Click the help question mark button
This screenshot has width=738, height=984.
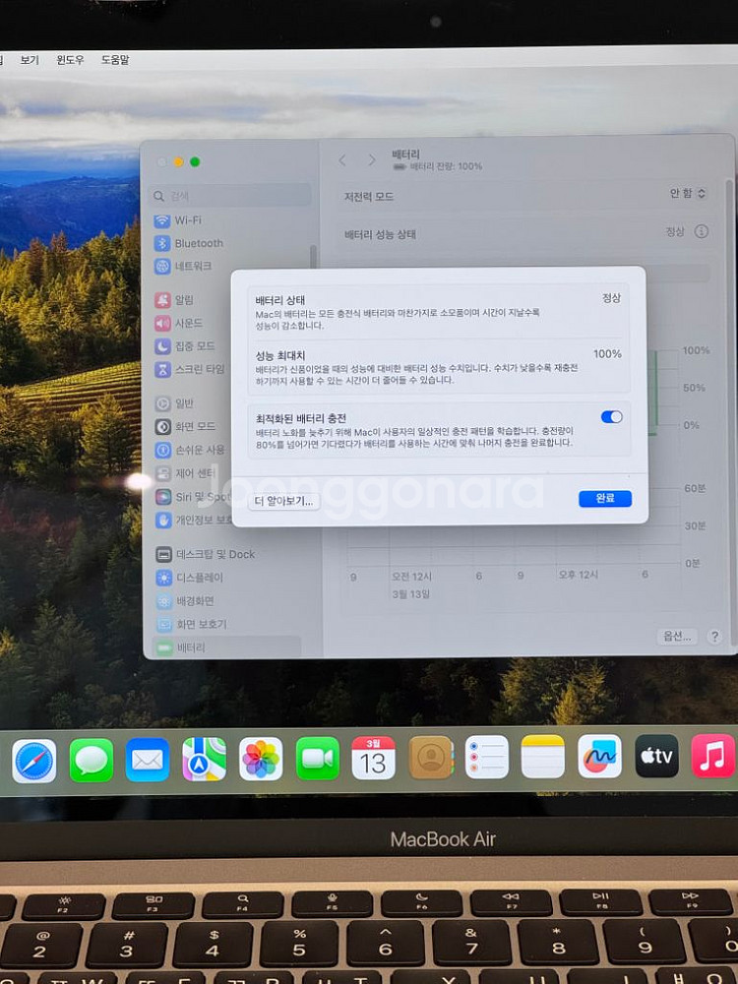click(x=714, y=637)
